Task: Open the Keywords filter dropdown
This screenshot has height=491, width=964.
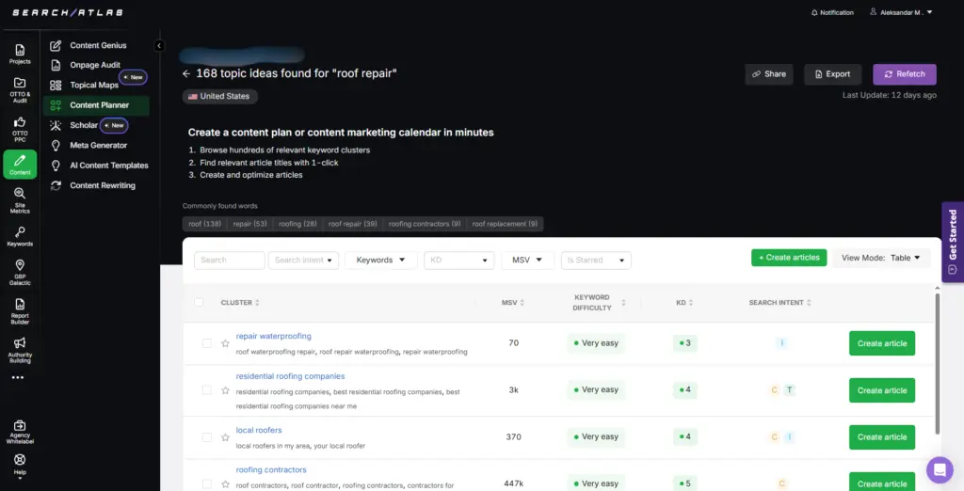Action: [x=380, y=260]
